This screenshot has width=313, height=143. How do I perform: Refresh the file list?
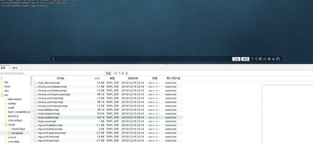[116, 73]
